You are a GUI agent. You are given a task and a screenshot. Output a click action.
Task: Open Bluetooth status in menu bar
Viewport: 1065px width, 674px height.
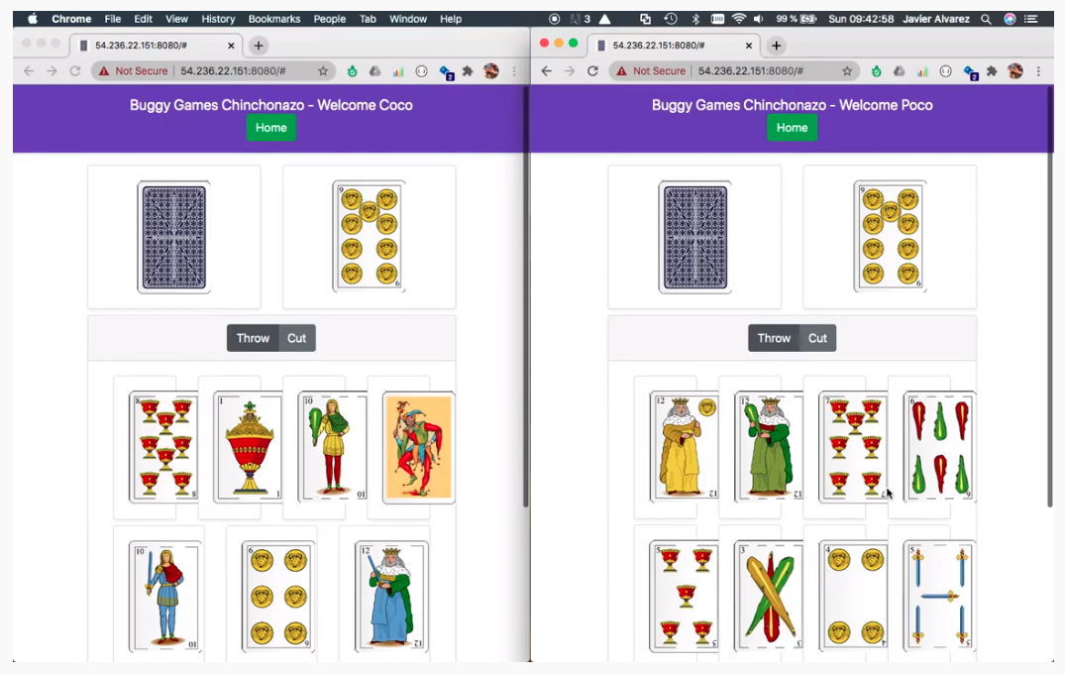point(695,19)
